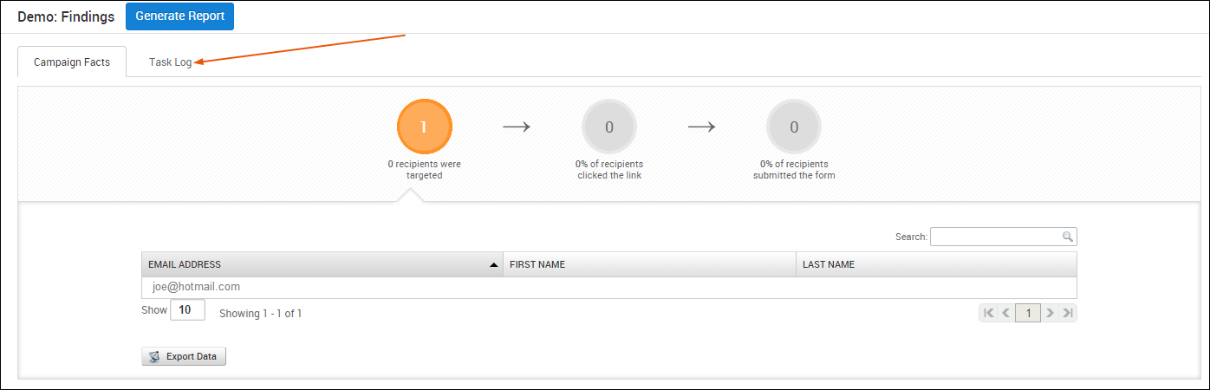
Task: Select the submitted the form circle
Action: (x=794, y=127)
